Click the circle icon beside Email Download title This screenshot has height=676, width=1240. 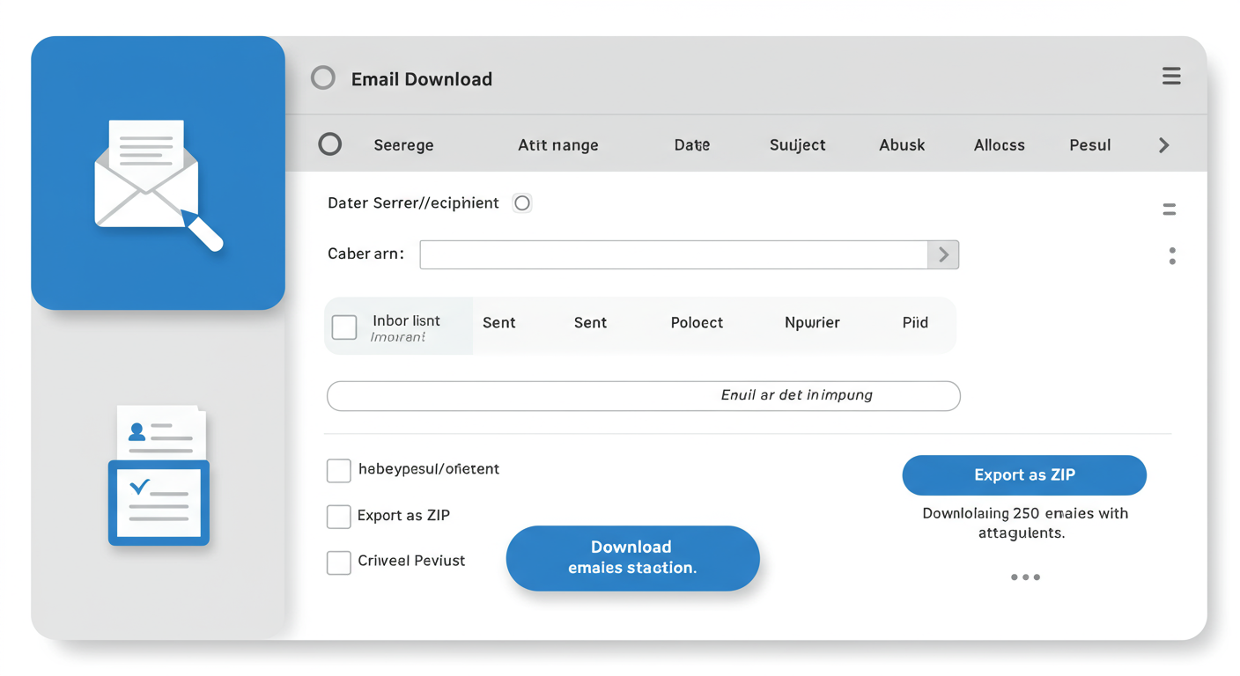(323, 77)
